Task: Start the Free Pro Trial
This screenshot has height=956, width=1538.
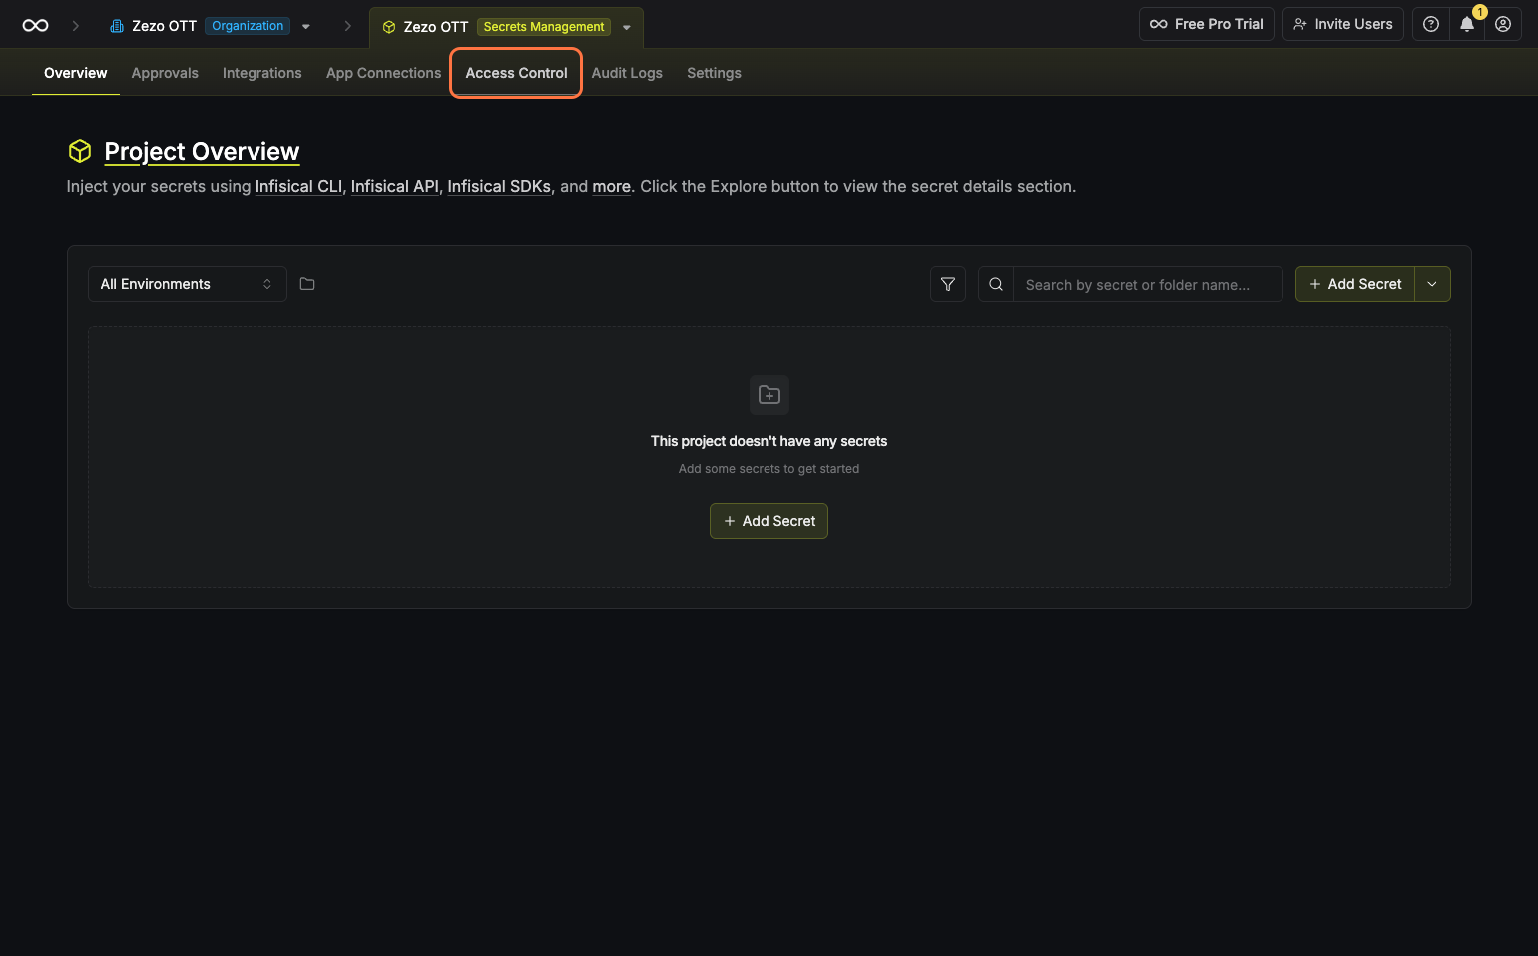Action: (1206, 24)
